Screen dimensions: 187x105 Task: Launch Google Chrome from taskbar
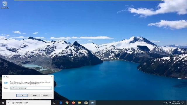point(67,103)
